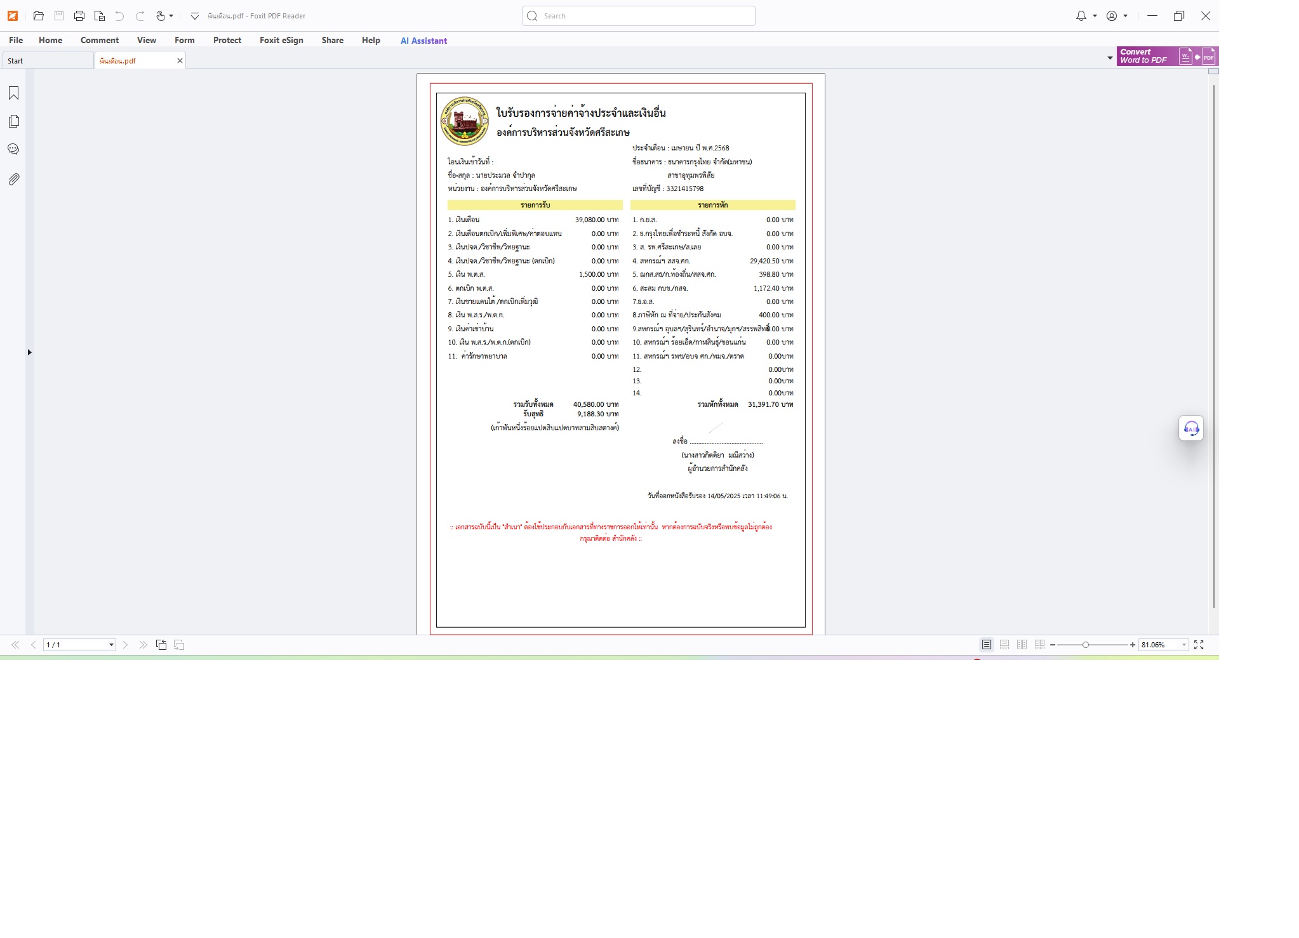Click the Print icon in toolbar

(79, 16)
